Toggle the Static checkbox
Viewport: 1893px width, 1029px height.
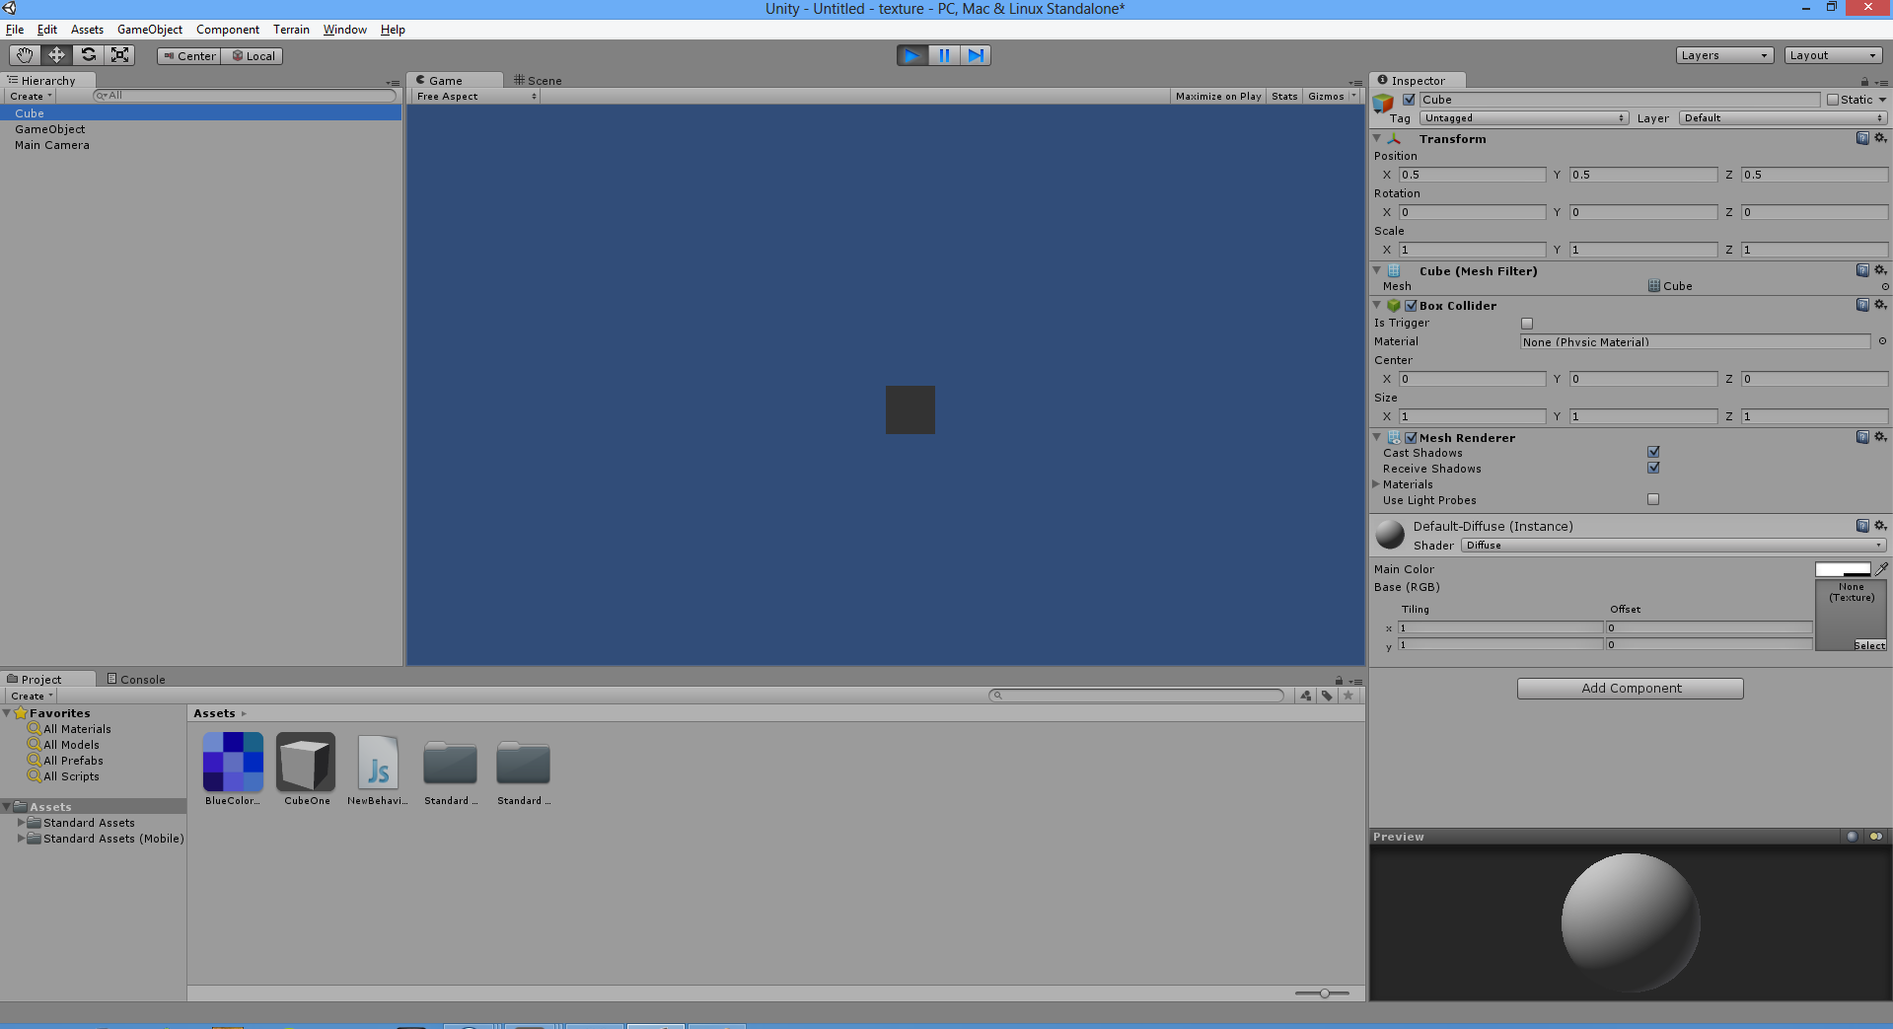pyautogui.click(x=1833, y=100)
